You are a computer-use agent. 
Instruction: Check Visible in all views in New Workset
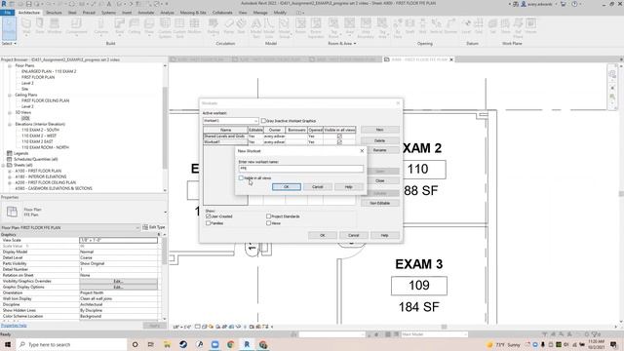[241, 177]
